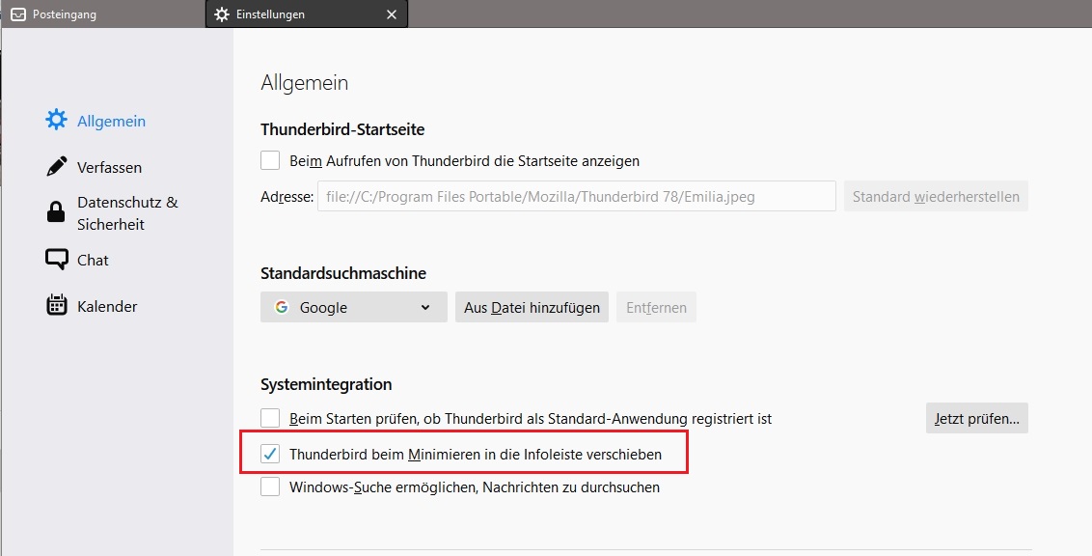
Task: Click the Google logo in search engine selector
Action: (282, 307)
